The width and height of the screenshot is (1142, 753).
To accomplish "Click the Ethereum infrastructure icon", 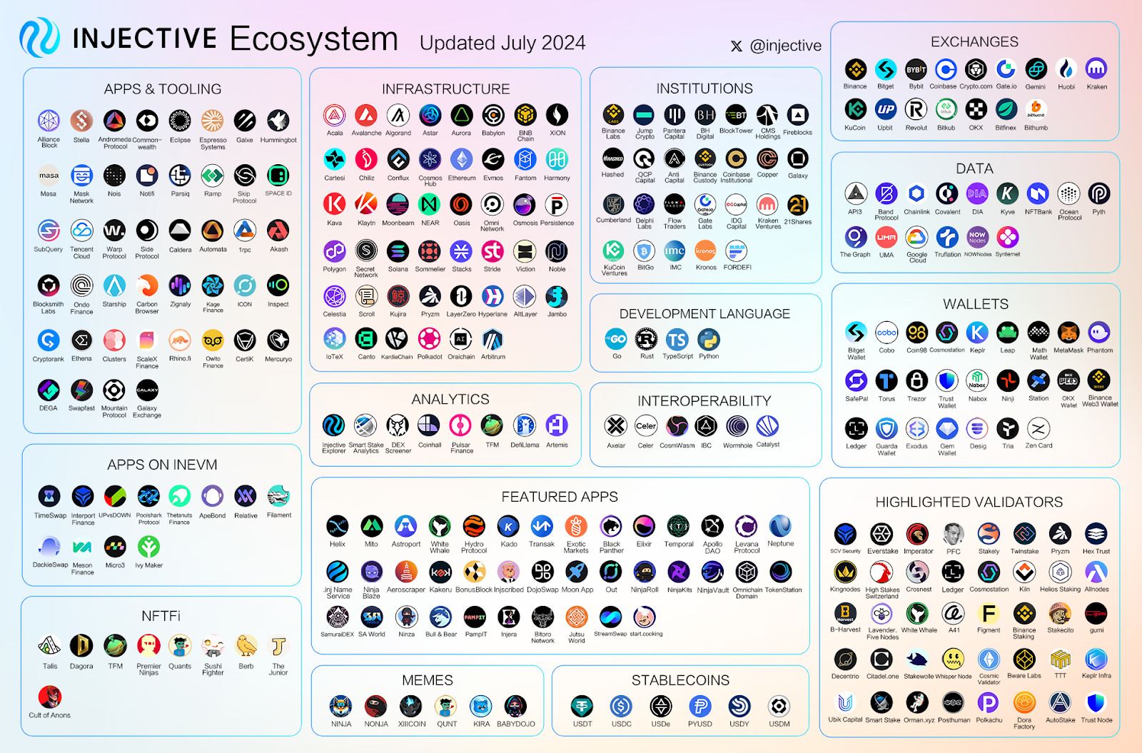I will [461, 159].
